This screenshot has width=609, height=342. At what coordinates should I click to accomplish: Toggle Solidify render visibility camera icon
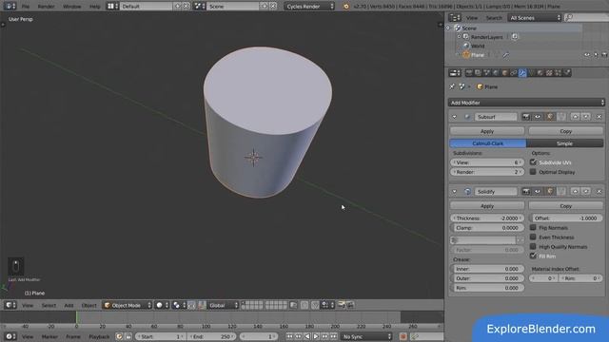coord(526,192)
